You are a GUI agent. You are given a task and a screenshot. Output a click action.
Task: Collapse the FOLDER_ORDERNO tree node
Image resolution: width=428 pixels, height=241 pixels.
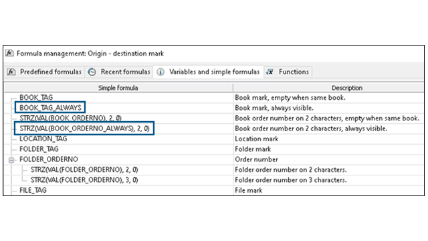[11, 160]
